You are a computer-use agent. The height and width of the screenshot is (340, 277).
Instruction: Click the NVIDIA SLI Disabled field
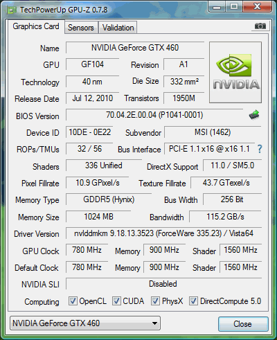tap(163, 284)
